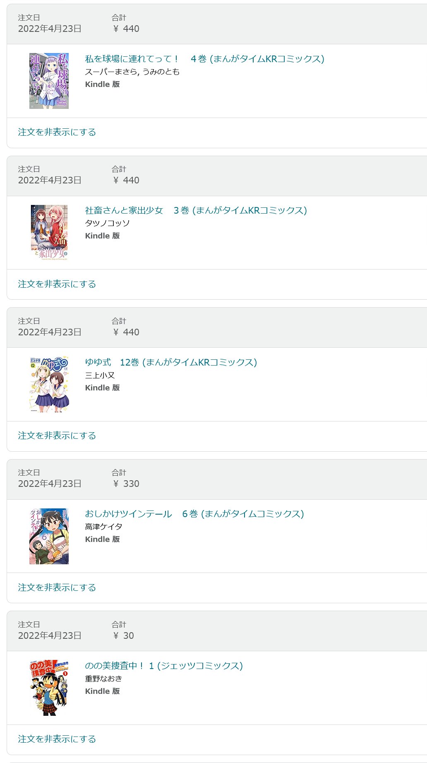This screenshot has height=763, width=427.
Task: Click author name 高津ケイタ
Action: [x=103, y=527]
